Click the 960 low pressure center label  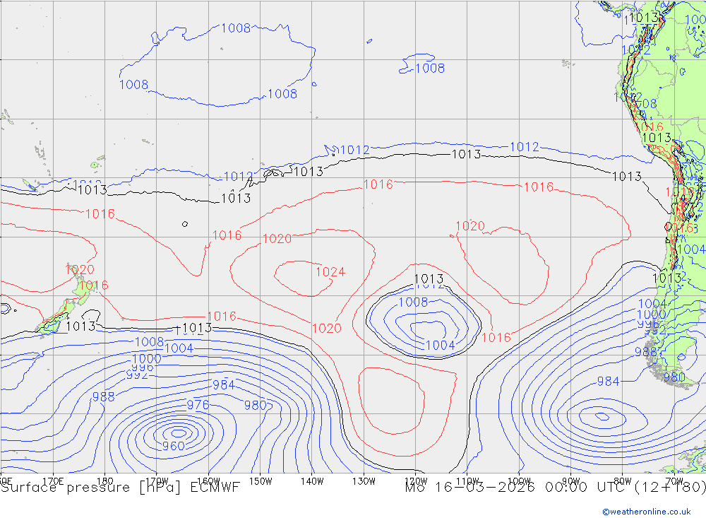point(174,446)
